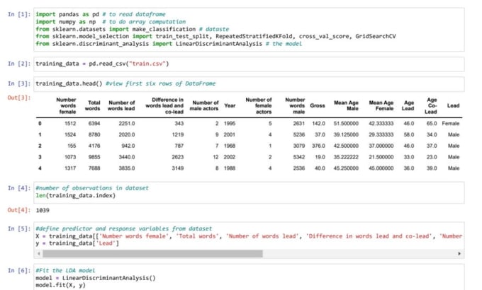Click the 'Mean Age Male' column header
This screenshot has width=482, height=290.
[347, 105]
